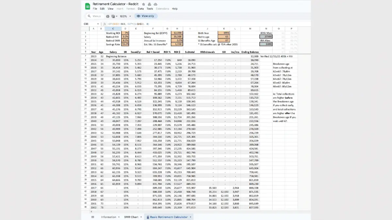Open the File menu
Screen dimensions: 392x220
tap(95, 9)
